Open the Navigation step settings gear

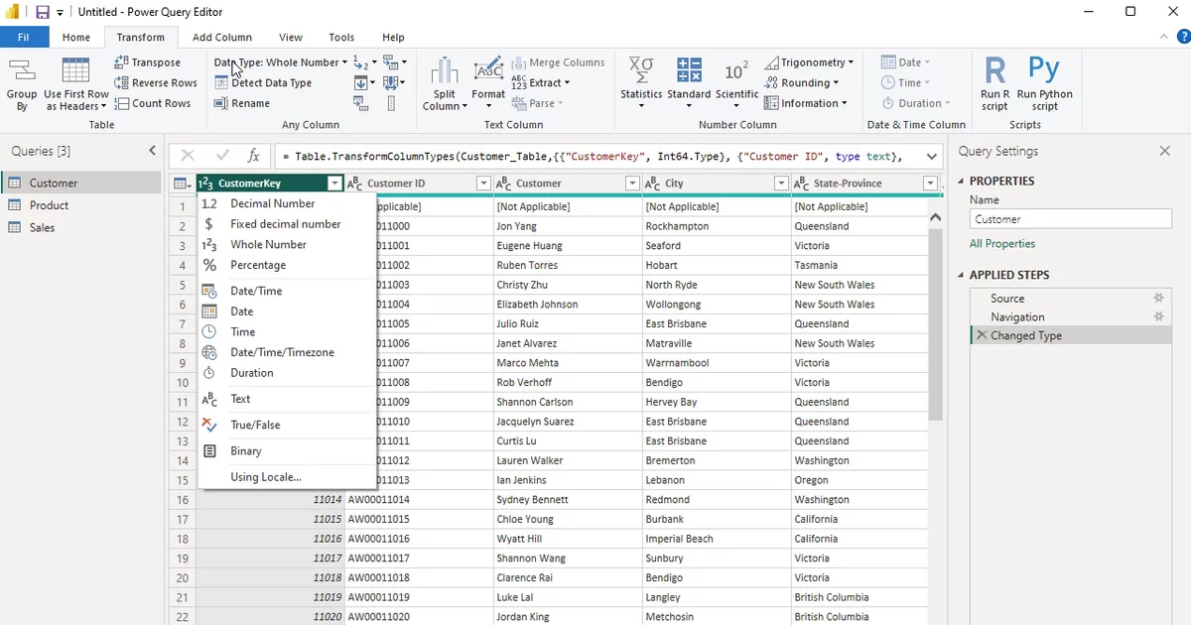pos(1157,316)
